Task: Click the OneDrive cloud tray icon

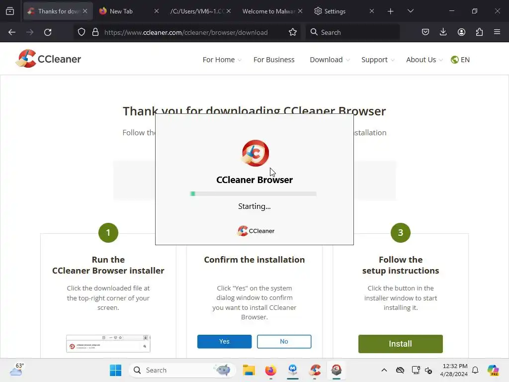Action: (400, 370)
